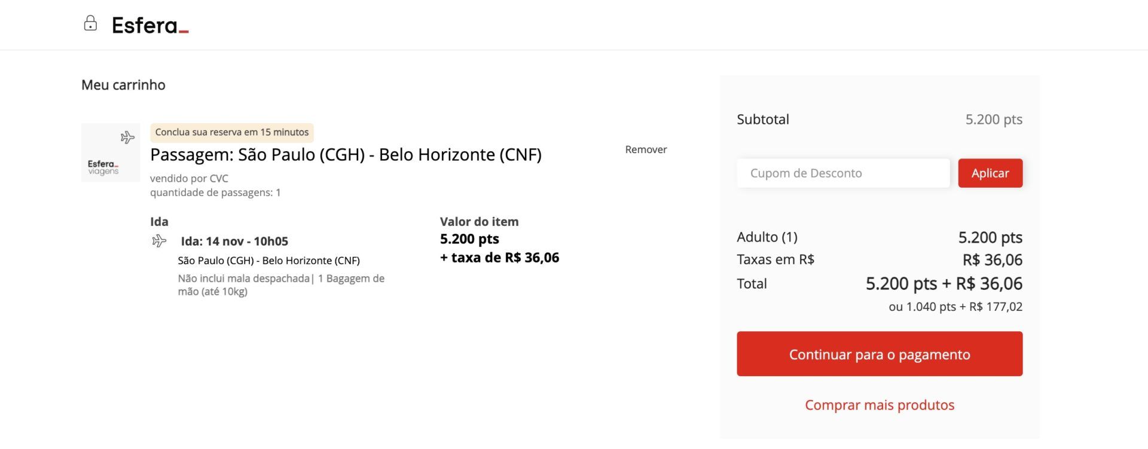The image size is (1148, 449).
Task: Remove the flight ticket from cart
Action: (x=646, y=149)
